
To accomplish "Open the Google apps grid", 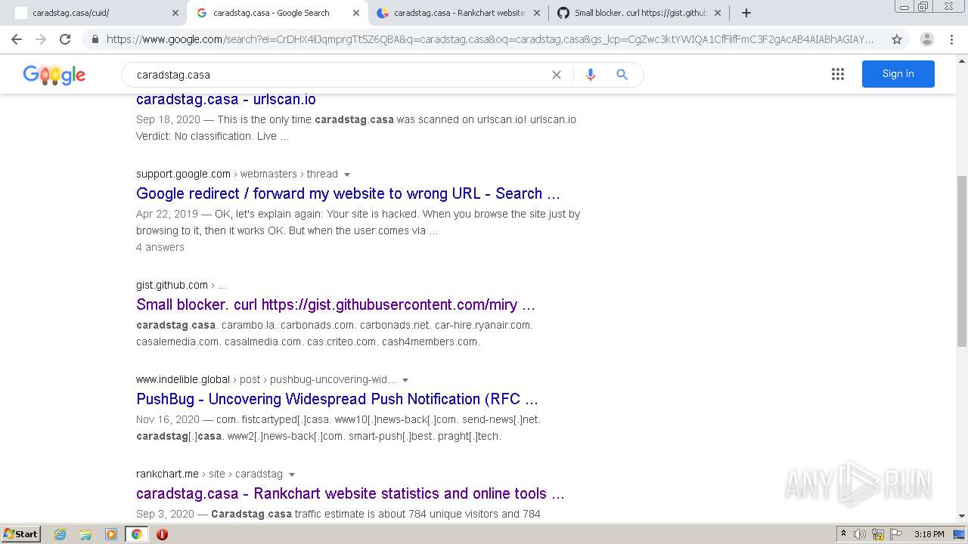I will (x=838, y=74).
